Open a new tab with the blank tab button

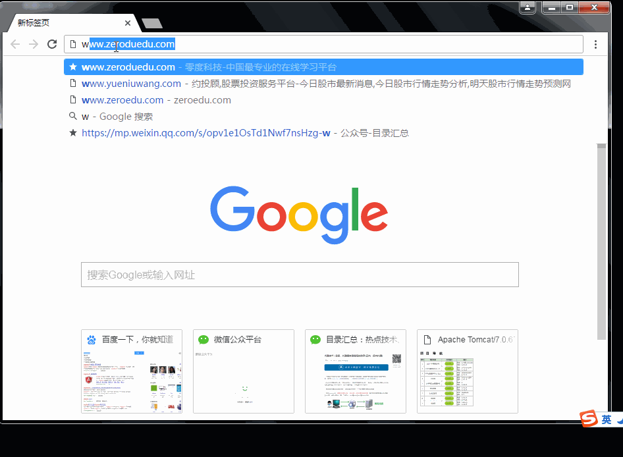(x=152, y=24)
